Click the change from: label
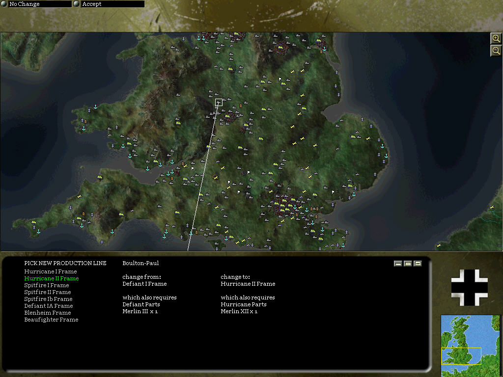503x377 pixels. 142,277
